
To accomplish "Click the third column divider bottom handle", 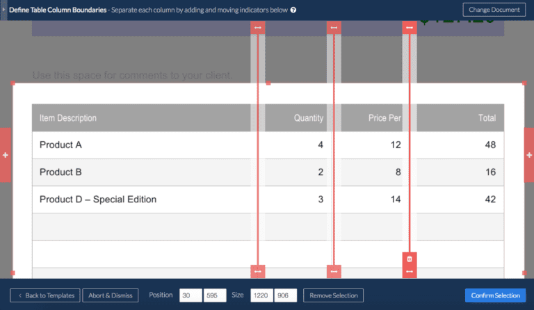I will coord(410,272).
